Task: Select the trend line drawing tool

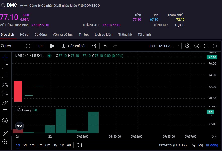Action: [x=5, y=67]
